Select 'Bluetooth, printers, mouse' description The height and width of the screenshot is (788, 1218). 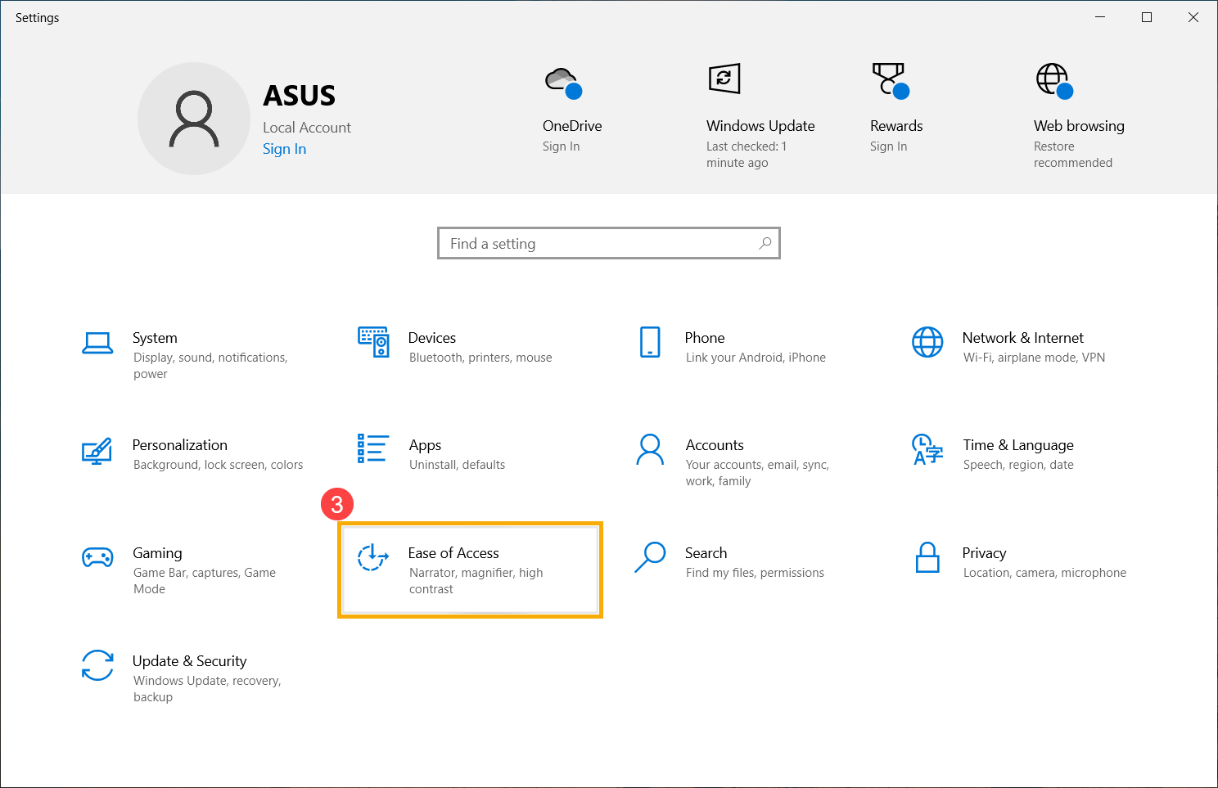click(x=480, y=358)
